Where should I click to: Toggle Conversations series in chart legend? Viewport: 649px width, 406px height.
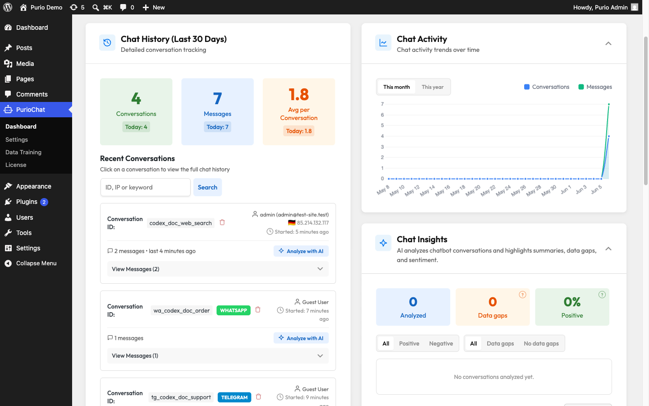547,87
